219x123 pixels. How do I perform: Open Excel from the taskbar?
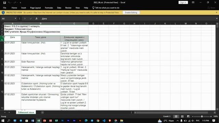point(39,121)
